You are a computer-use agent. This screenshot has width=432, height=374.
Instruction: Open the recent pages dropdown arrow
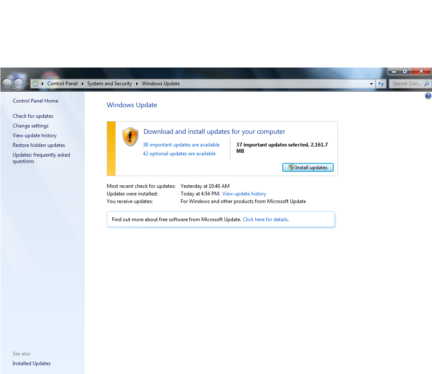coord(27,84)
